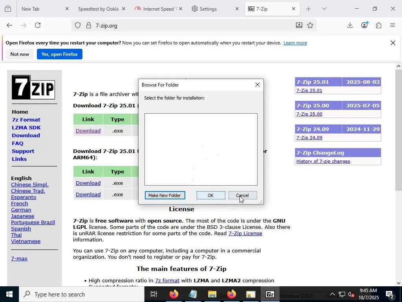This screenshot has height=302, width=402.
Task: Click the network tray icon
Action: tap(342, 294)
